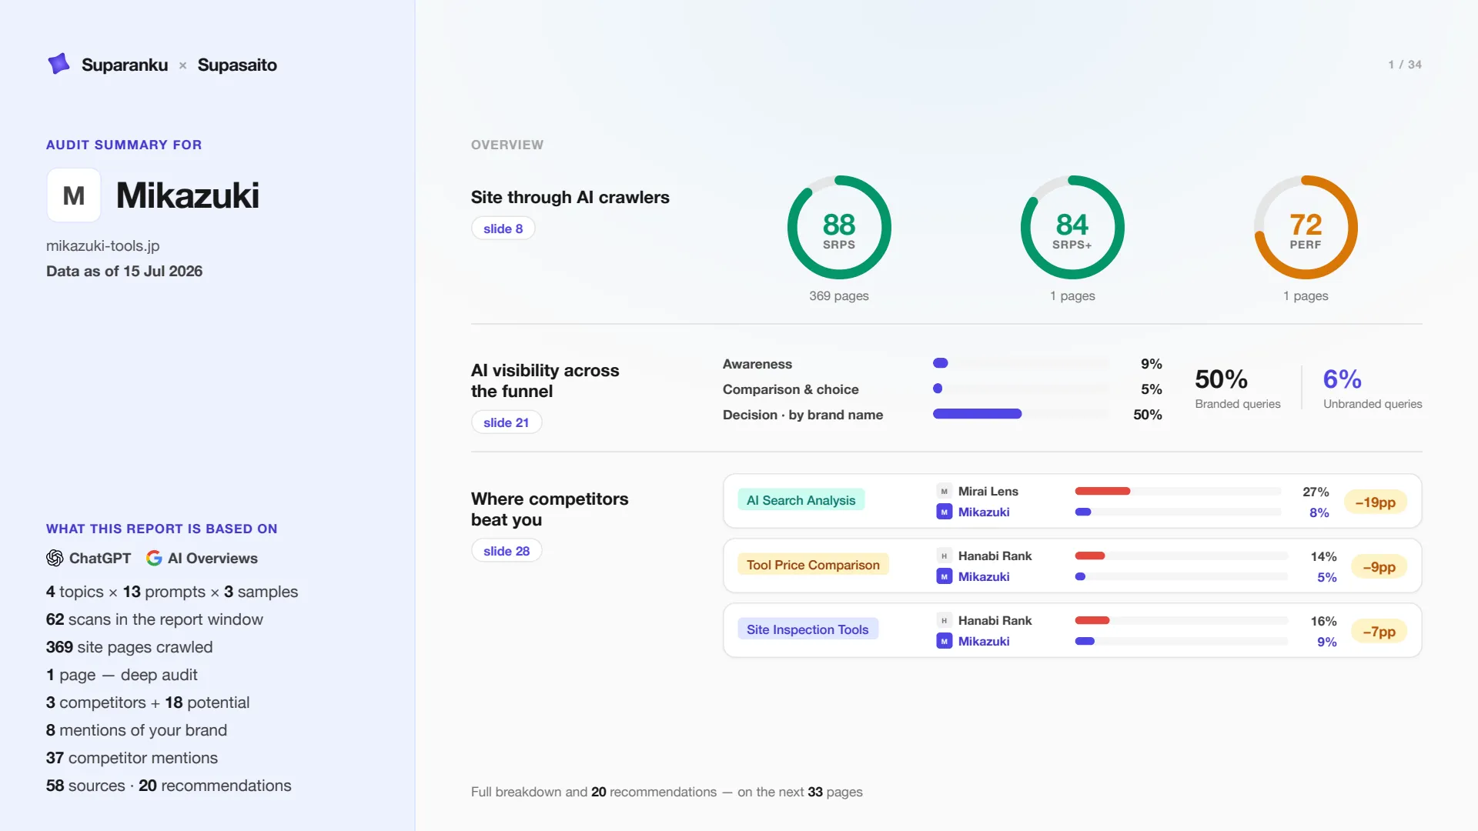This screenshot has height=831, width=1478.
Task: Click the 6% Unbranded queries stat
Action: coord(1373,388)
